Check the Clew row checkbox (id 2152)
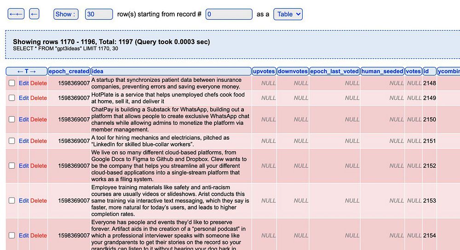The image size is (460, 250). [x=12, y=165]
